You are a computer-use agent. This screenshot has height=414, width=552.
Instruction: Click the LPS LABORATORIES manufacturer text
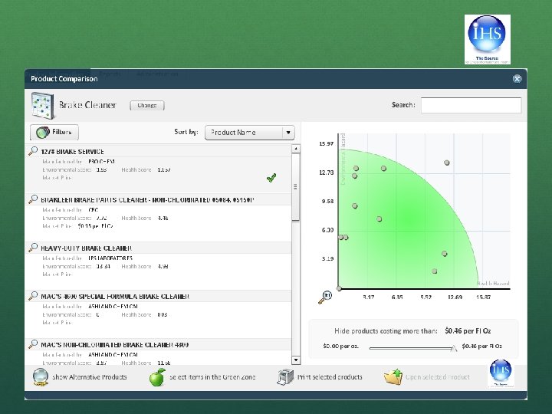point(110,258)
